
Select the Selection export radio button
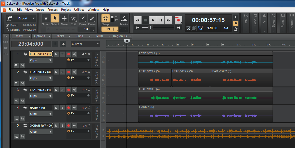(7, 30)
